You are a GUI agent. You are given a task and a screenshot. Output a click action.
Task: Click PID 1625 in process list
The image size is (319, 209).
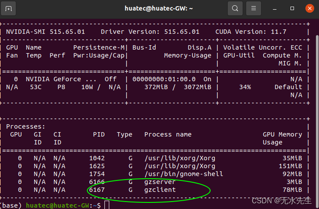[97, 166]
